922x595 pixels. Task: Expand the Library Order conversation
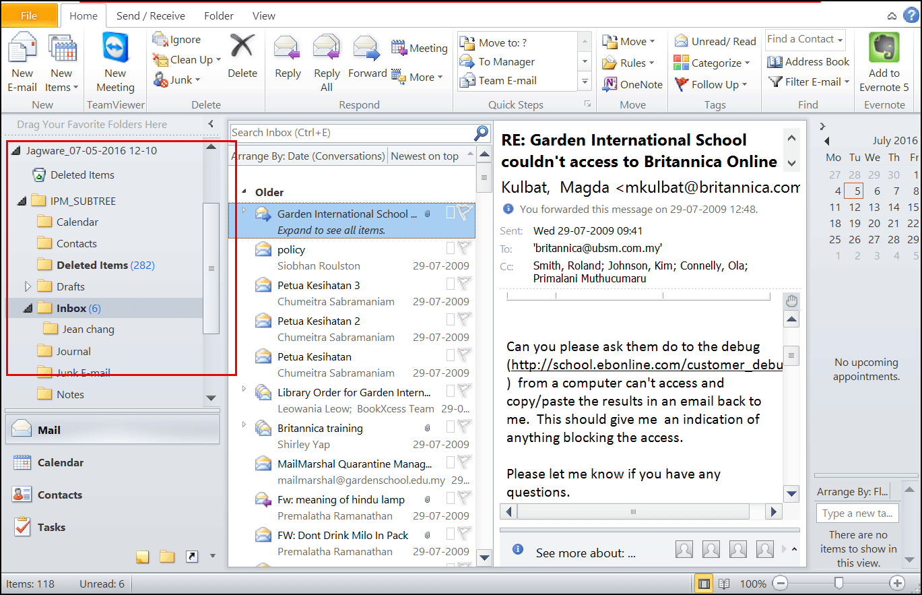tap(244, 389)
